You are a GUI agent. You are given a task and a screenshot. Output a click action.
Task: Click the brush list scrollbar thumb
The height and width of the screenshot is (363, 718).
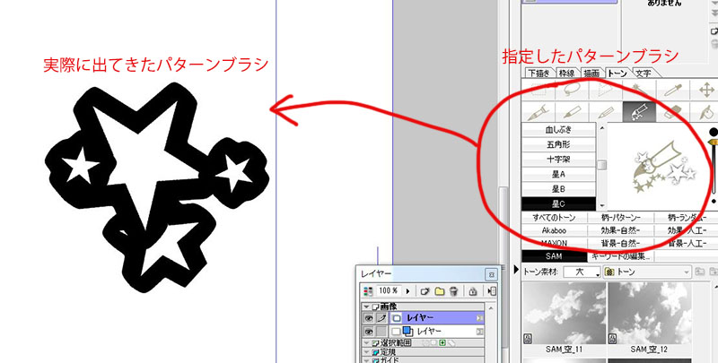pos(602,165)
